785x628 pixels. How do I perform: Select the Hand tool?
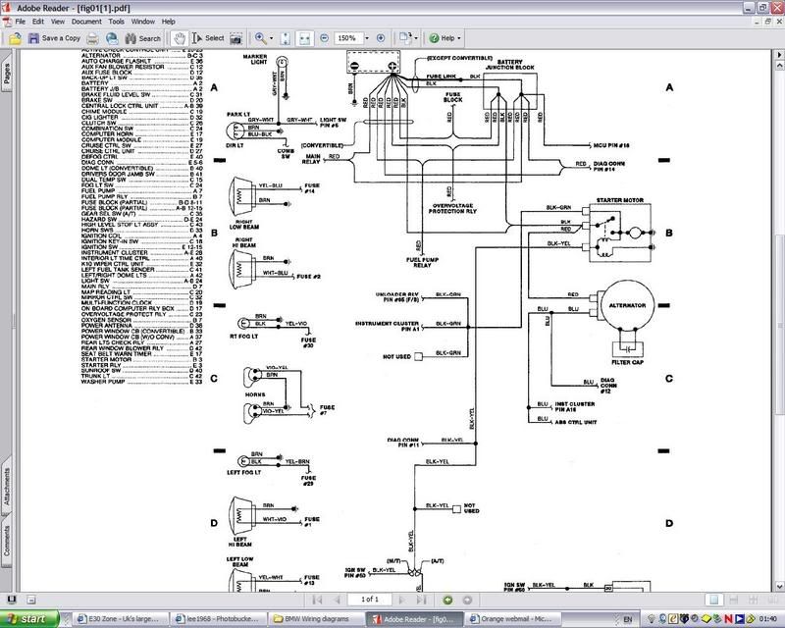(180, 38)
